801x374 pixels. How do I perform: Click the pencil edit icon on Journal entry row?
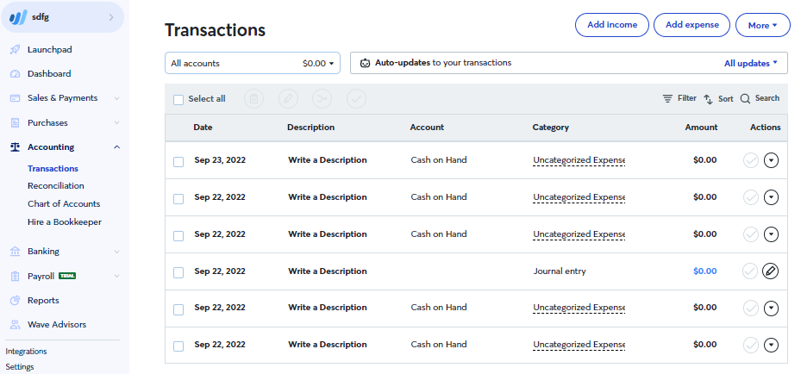coord(770,271)
